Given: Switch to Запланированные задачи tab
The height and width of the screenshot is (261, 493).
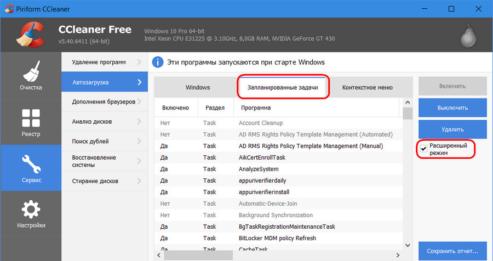Looking at the screenshot, I should (x=283, y=88).
